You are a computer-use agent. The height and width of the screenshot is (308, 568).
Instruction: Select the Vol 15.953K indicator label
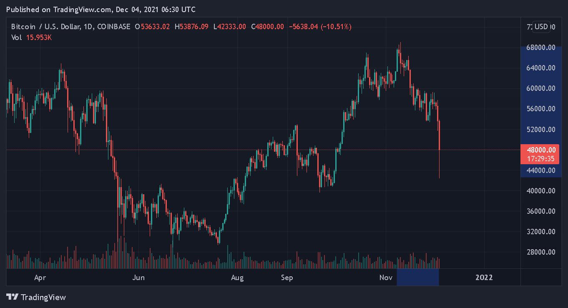coord(31,38)
